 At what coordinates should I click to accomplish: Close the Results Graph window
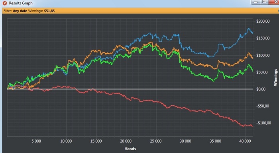[x=274, y=2]
